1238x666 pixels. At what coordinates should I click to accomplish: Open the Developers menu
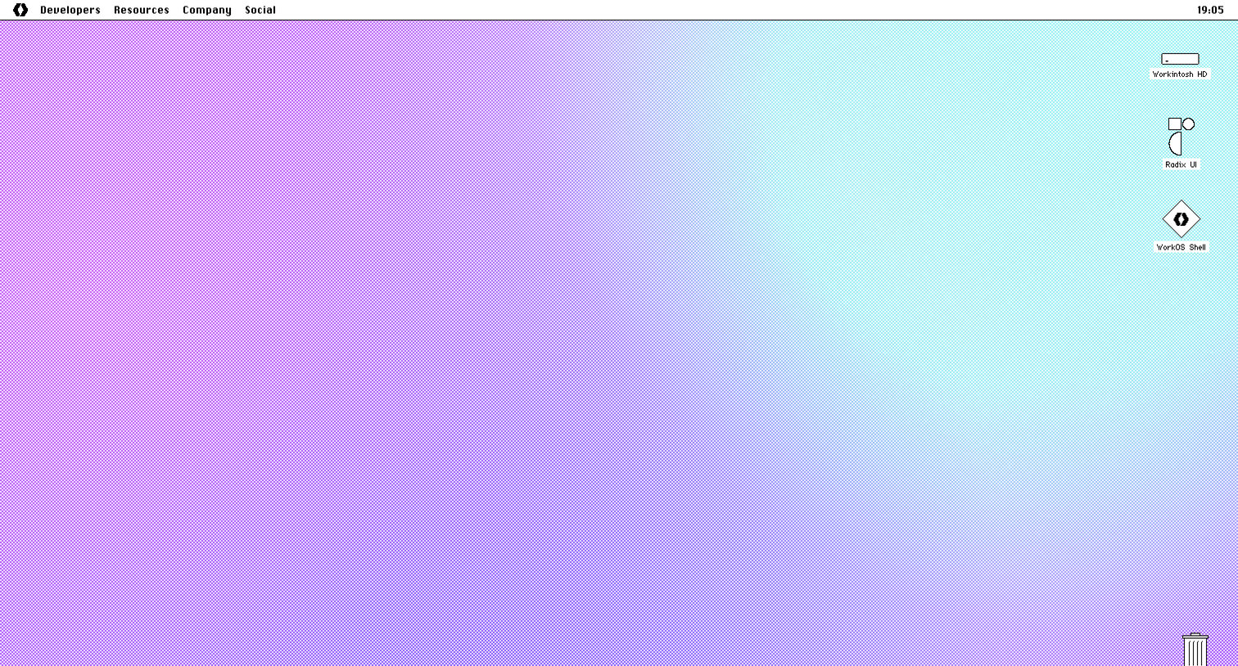click(70, 10)
